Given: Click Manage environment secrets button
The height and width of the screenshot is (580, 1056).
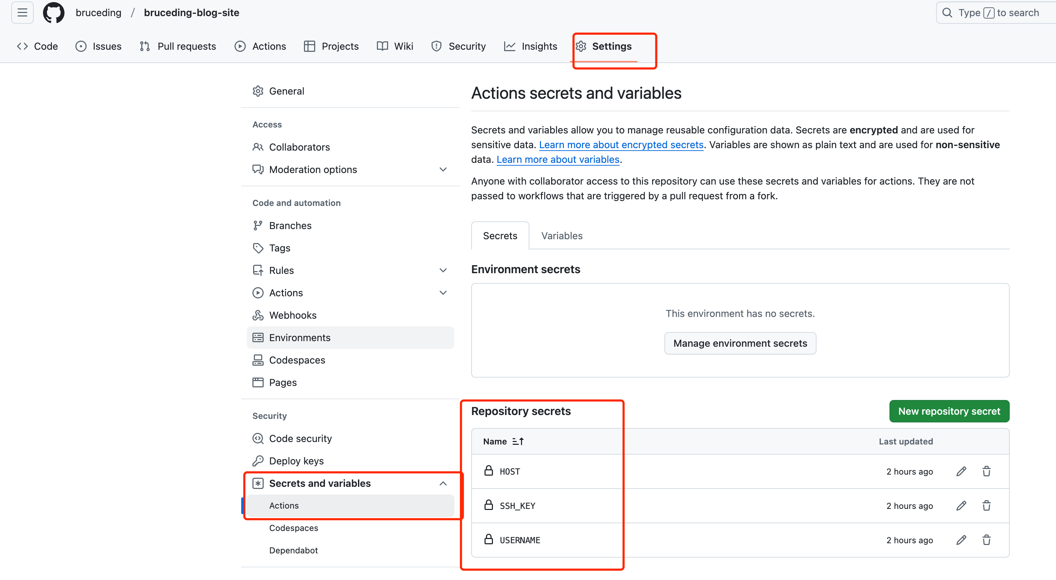Looking at the screenshot, I should coord(740,343).
